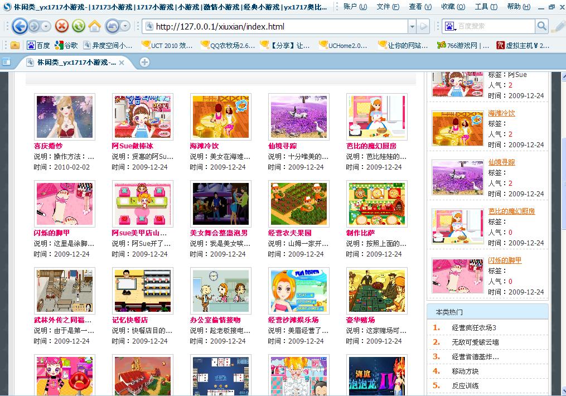Open the 虚拟主机 bookmark

pyautogui.click(x=523, y=45)
